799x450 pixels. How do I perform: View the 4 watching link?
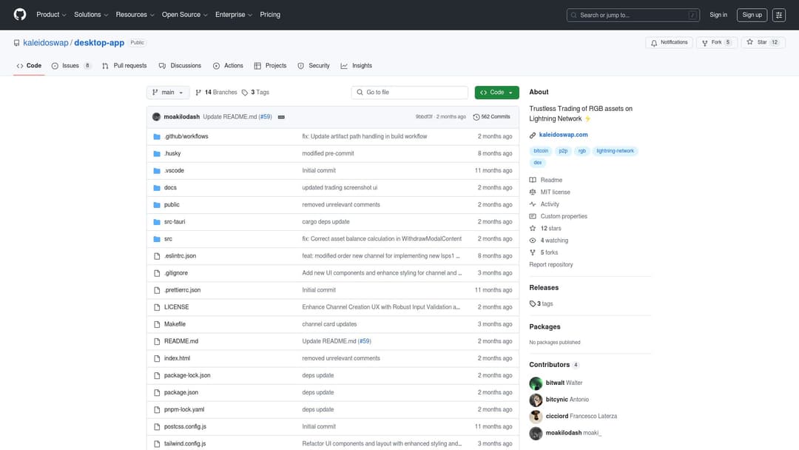(549, 241)
